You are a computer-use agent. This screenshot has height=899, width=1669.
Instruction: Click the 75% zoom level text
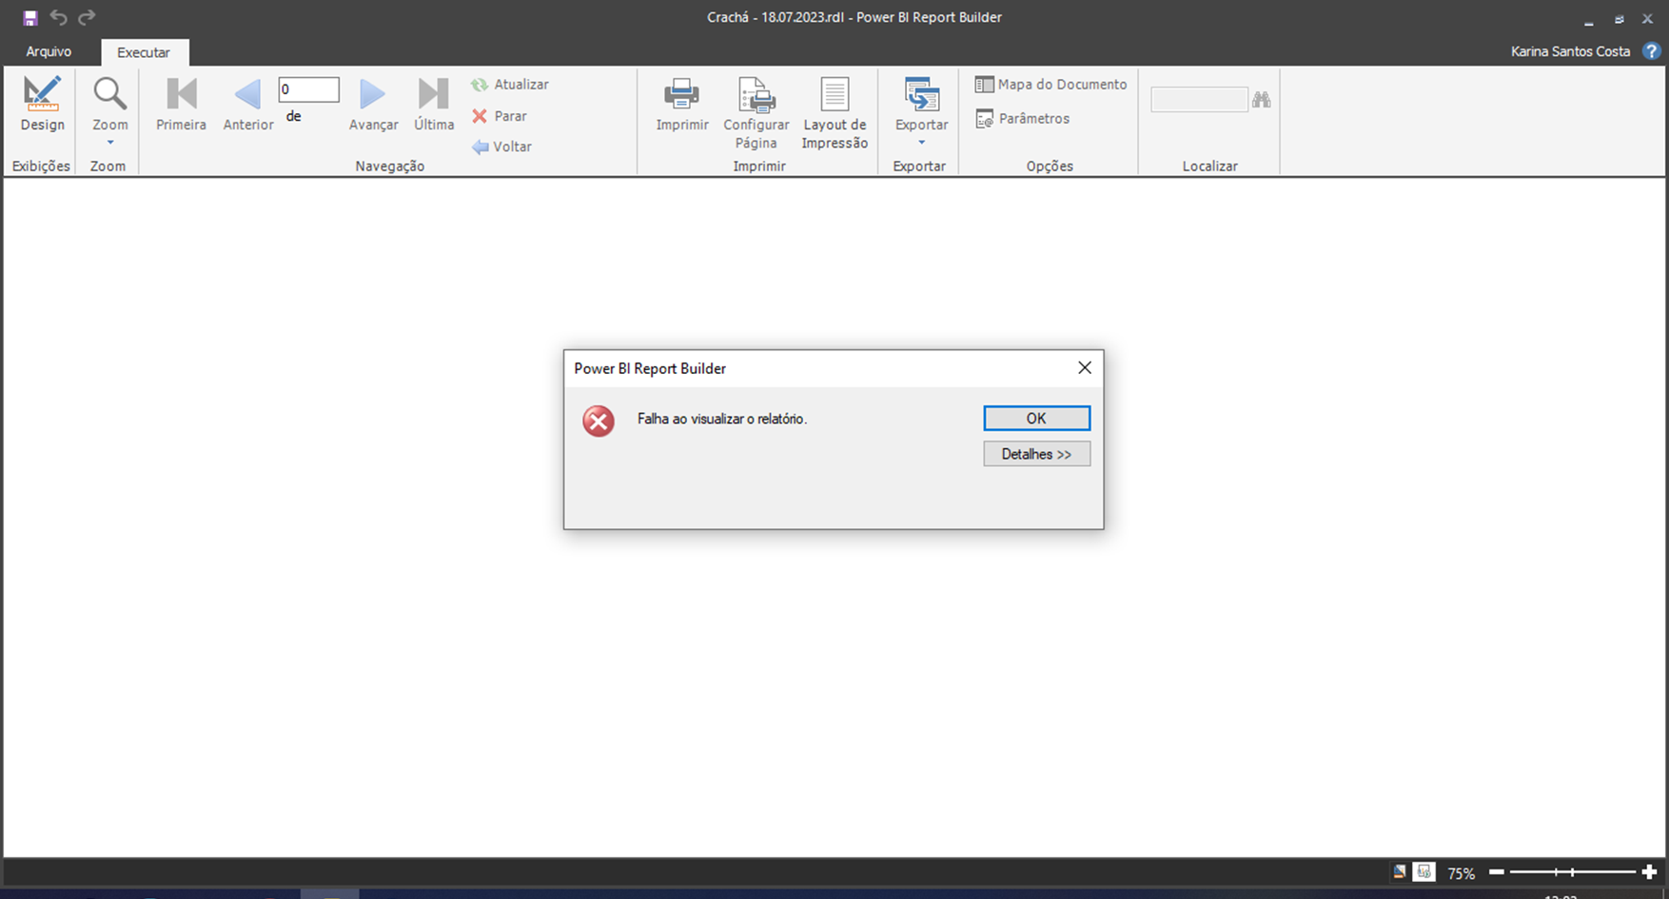click(x=1461, y=872)
